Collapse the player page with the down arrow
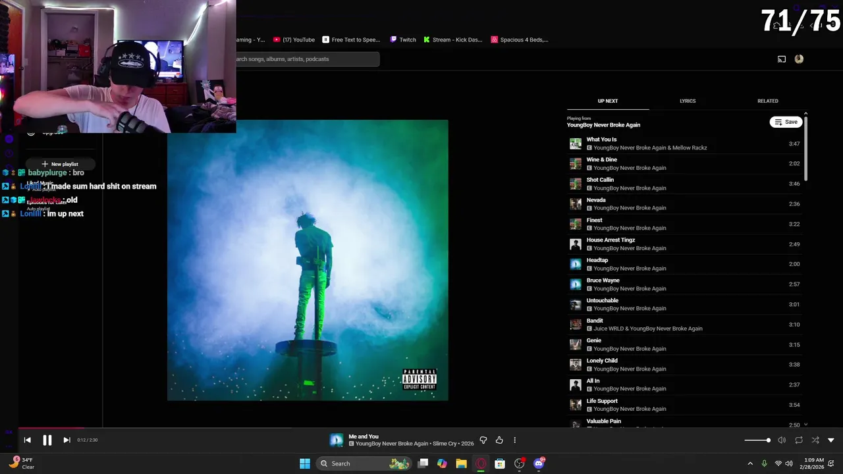The image size is (843, 474). tap(831, 440)
